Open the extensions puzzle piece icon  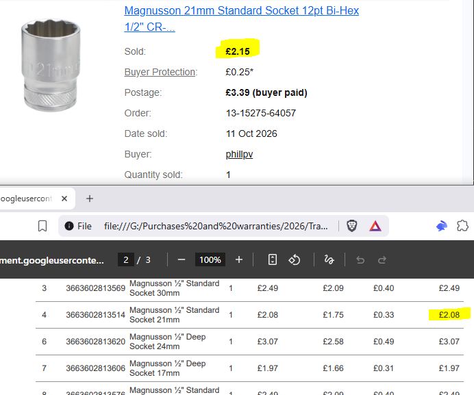click(x=462, y=226)
